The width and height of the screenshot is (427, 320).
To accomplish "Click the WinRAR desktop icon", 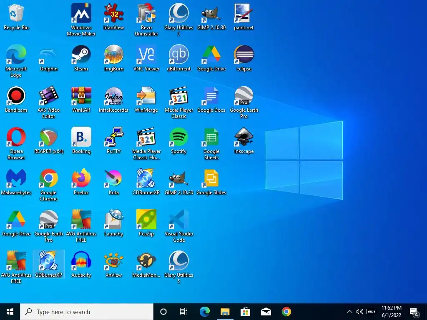I will click(81, 100).
